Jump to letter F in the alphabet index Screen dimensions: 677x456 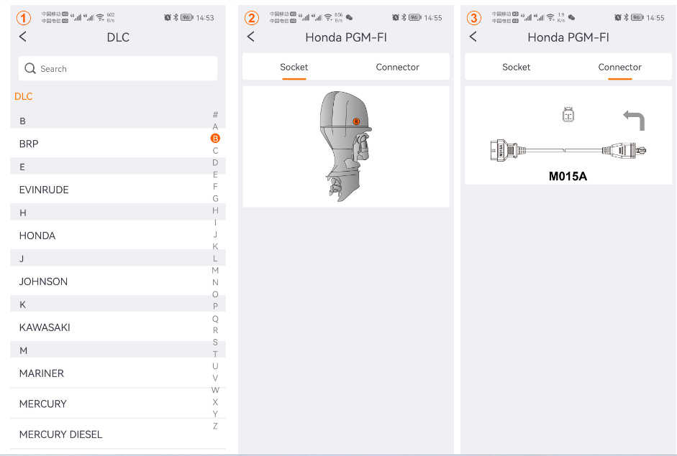(215, 186)
